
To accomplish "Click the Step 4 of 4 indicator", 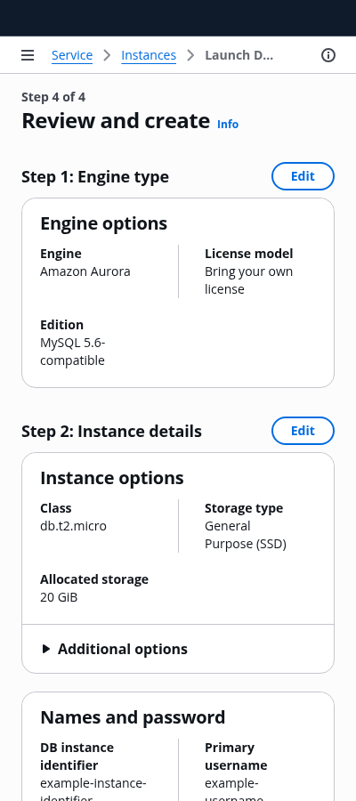I will 53,97.
